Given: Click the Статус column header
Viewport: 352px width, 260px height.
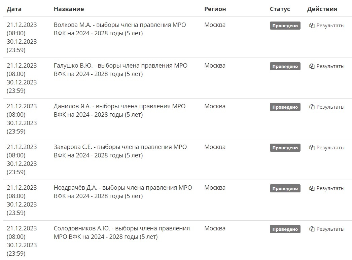Looking at the screenshot, I should click(x=280, y=9).
